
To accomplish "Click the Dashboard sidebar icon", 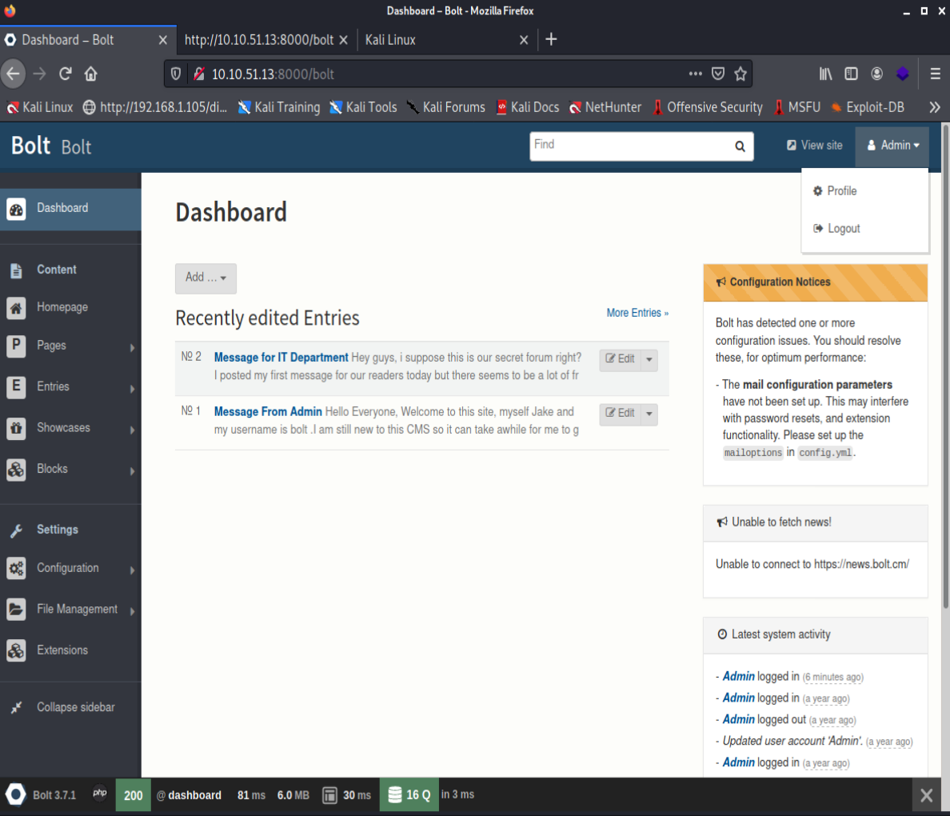I will [16, 209].
